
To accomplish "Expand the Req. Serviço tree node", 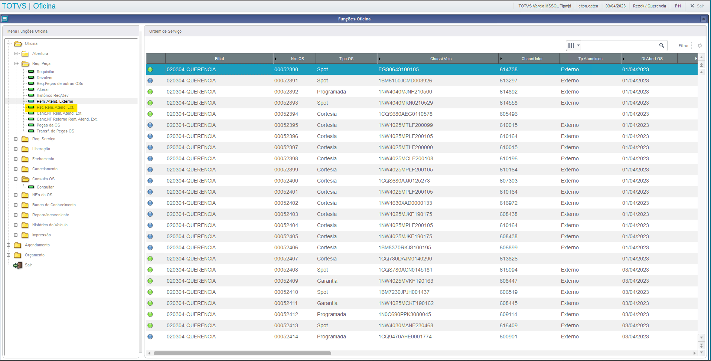I will pos(16,139).
